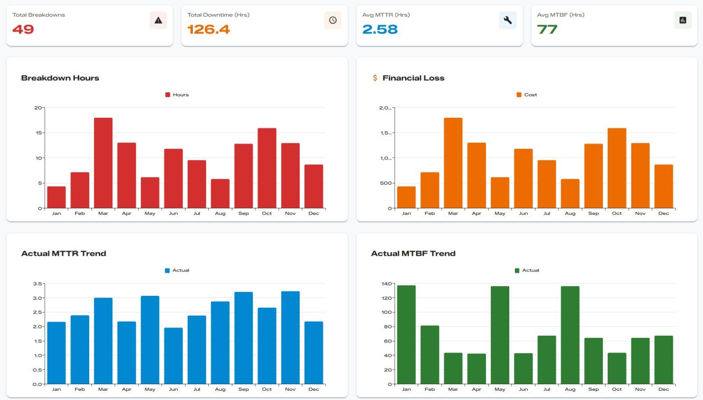This screenshot has height=400, width=703.
Task: Click the Actual MTBF Trend title
Action: [x=413, y=254]
